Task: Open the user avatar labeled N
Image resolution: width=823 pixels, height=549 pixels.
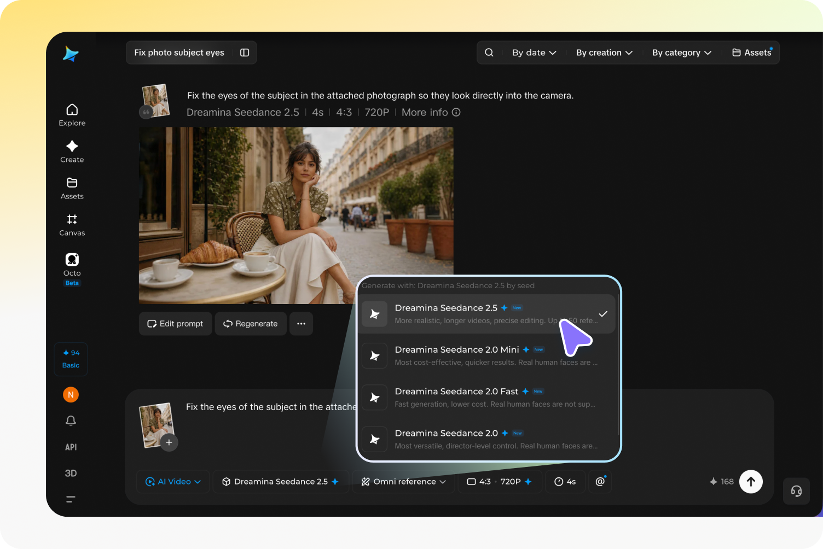Action: (71, 394)
